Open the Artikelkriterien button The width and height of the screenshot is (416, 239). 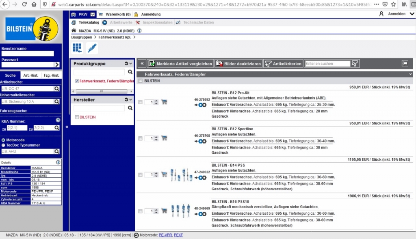[283, 64]
